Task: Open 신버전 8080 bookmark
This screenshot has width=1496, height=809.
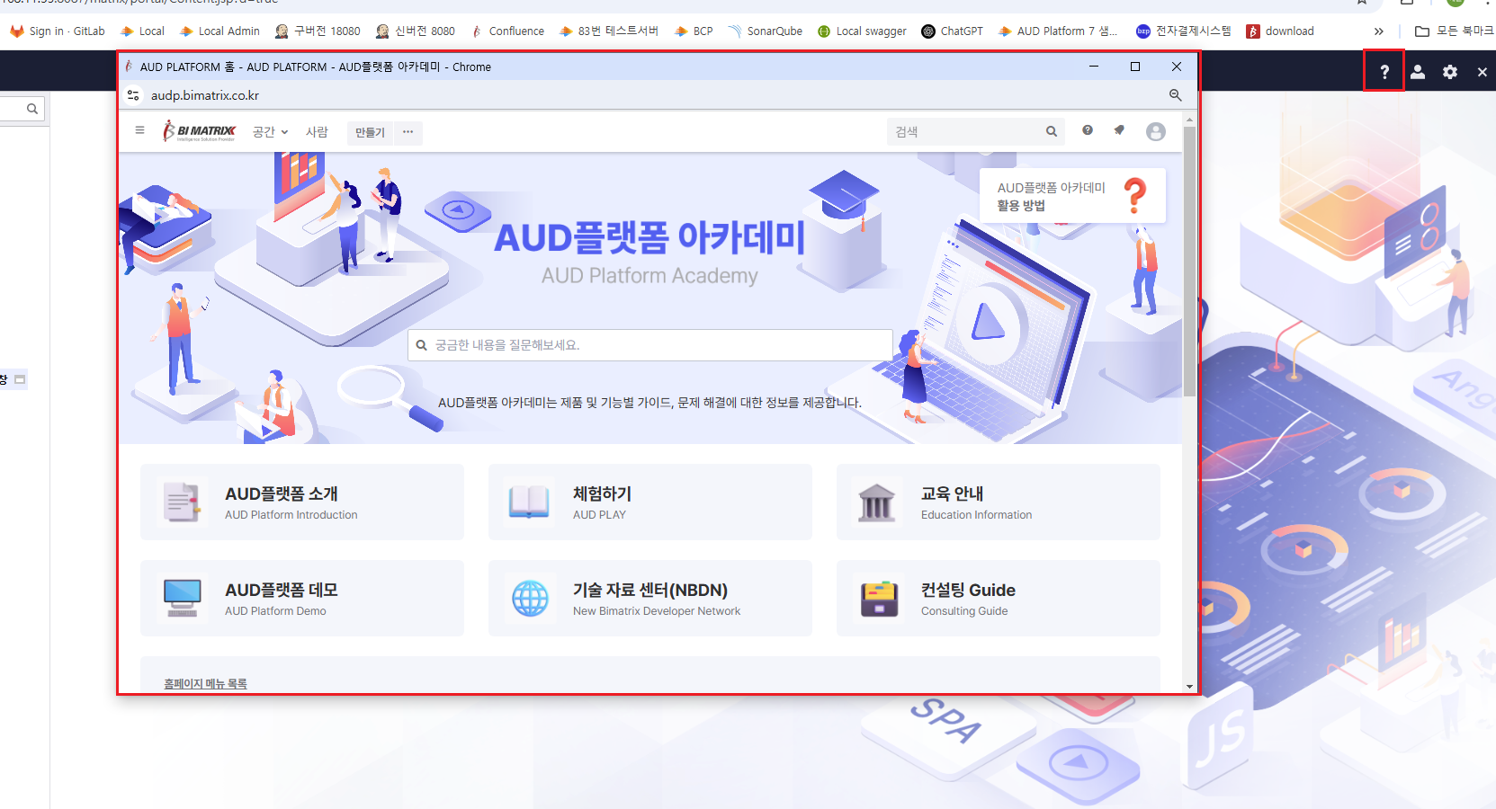Action: [416, 31]
